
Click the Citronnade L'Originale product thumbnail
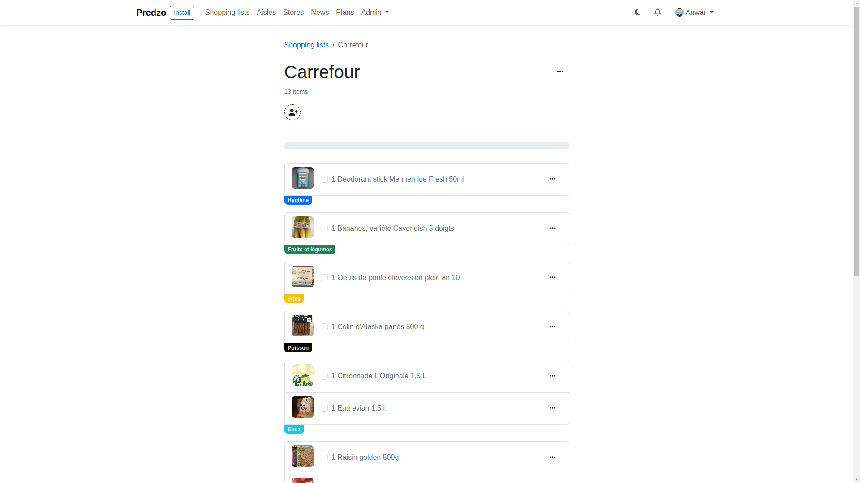(302, 375)
